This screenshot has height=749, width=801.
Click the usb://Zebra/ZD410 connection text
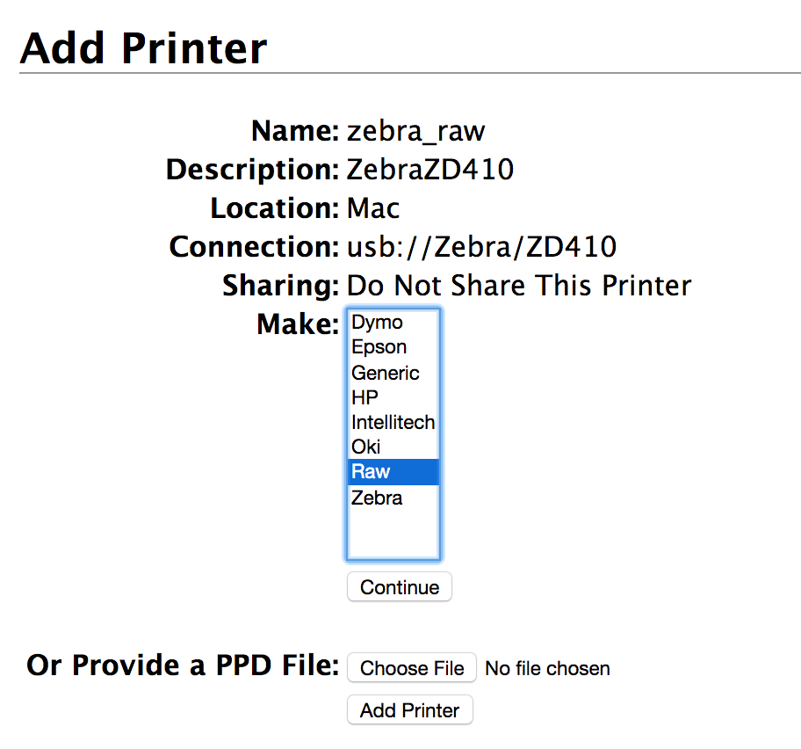pos(481,246)
